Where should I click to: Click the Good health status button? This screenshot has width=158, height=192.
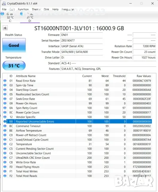tap(14, 45)
